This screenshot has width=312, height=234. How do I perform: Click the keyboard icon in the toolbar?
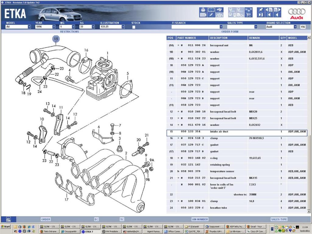coord(203,15)
